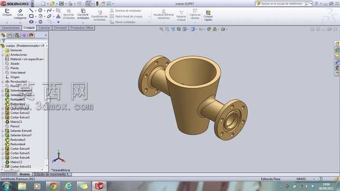This screenshot has width=340, height=191.
Task: Open the Circle tool dropdown arrow
Action: tap(44, 11)
